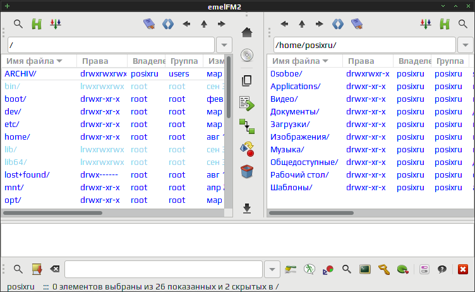Click left pane filters icon with colored arrows
Viewport: 475px width, 292px height.
[x=56, y=24]
